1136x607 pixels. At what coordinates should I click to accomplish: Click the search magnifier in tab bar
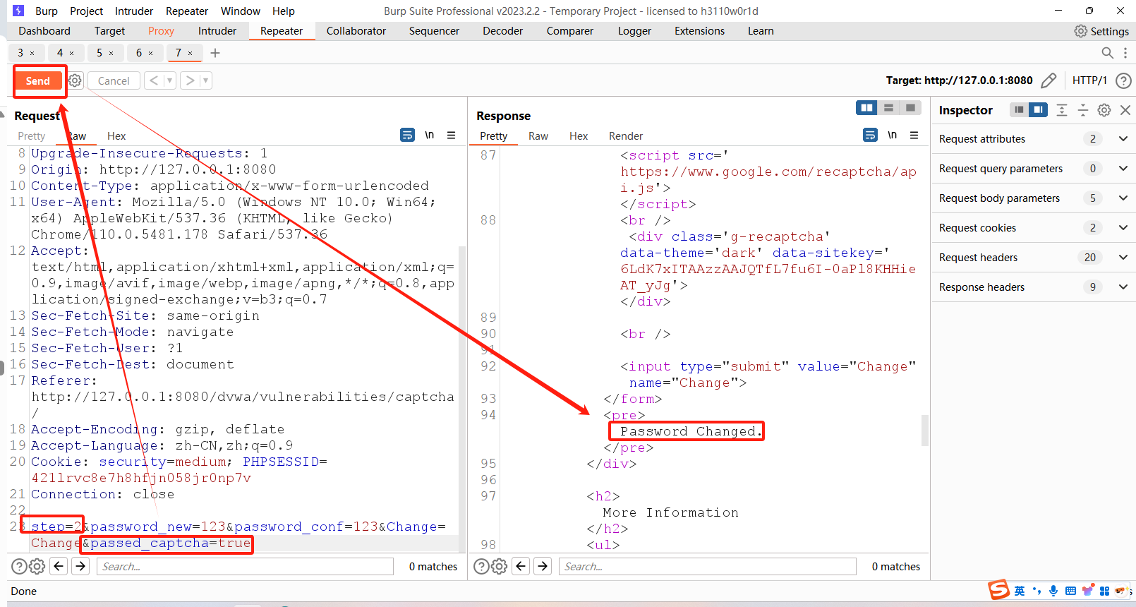click(x=1108, y=53)
